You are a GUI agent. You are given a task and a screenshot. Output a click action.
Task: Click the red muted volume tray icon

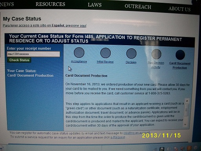point(182,148)
